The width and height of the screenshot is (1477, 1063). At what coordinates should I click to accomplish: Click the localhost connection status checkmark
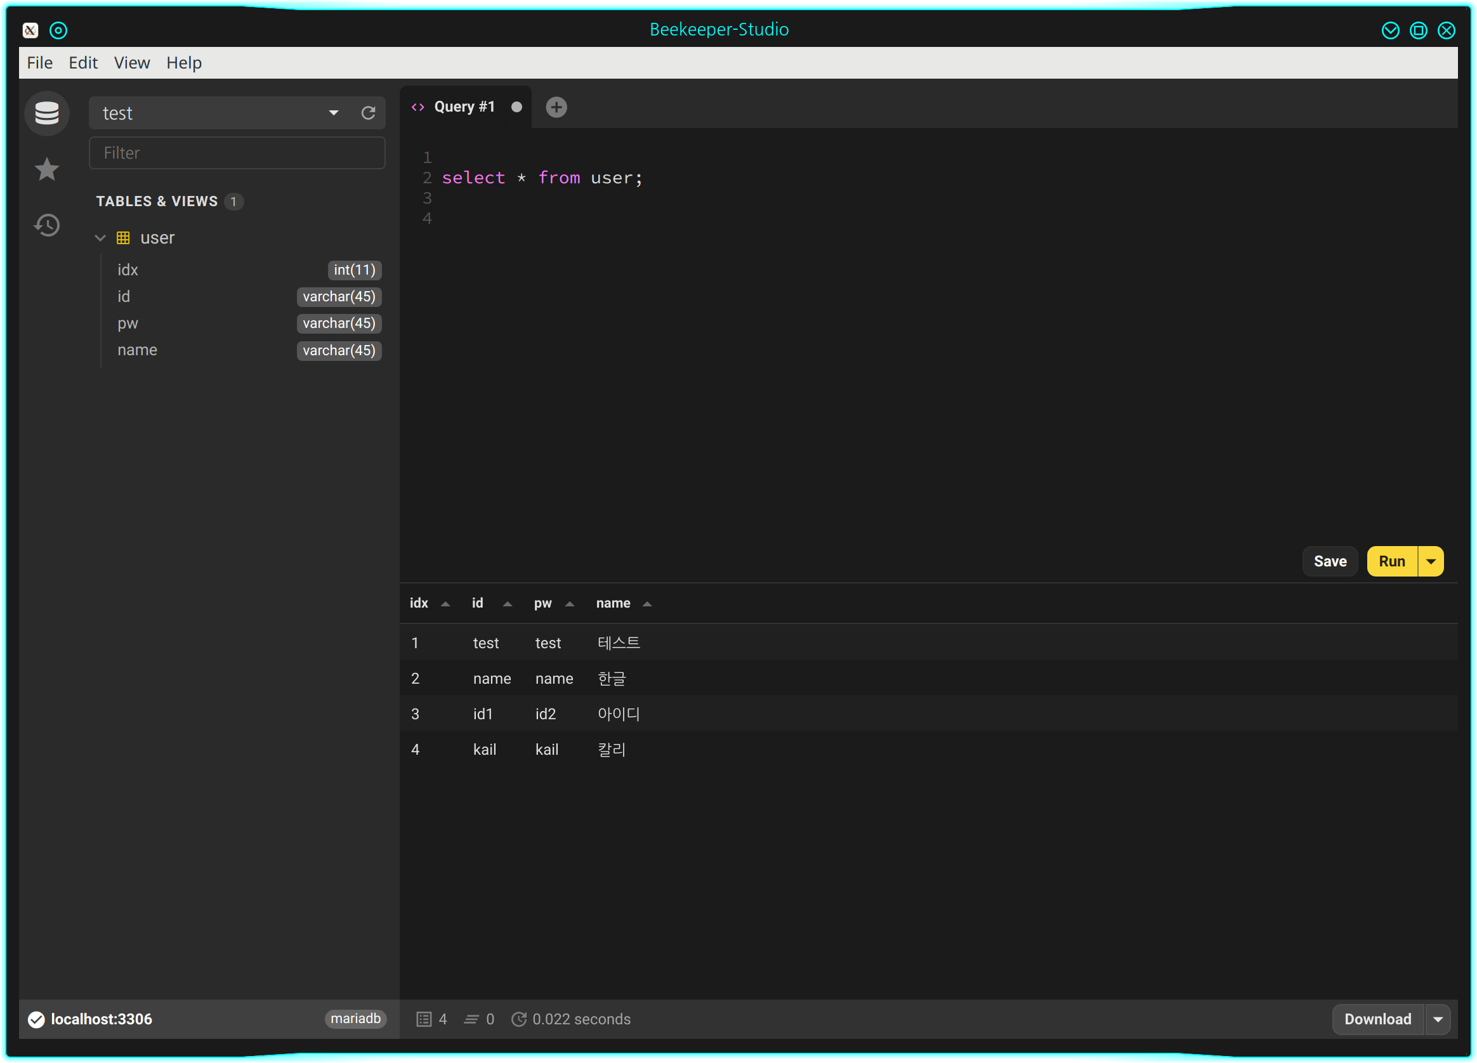point(36,1019)
